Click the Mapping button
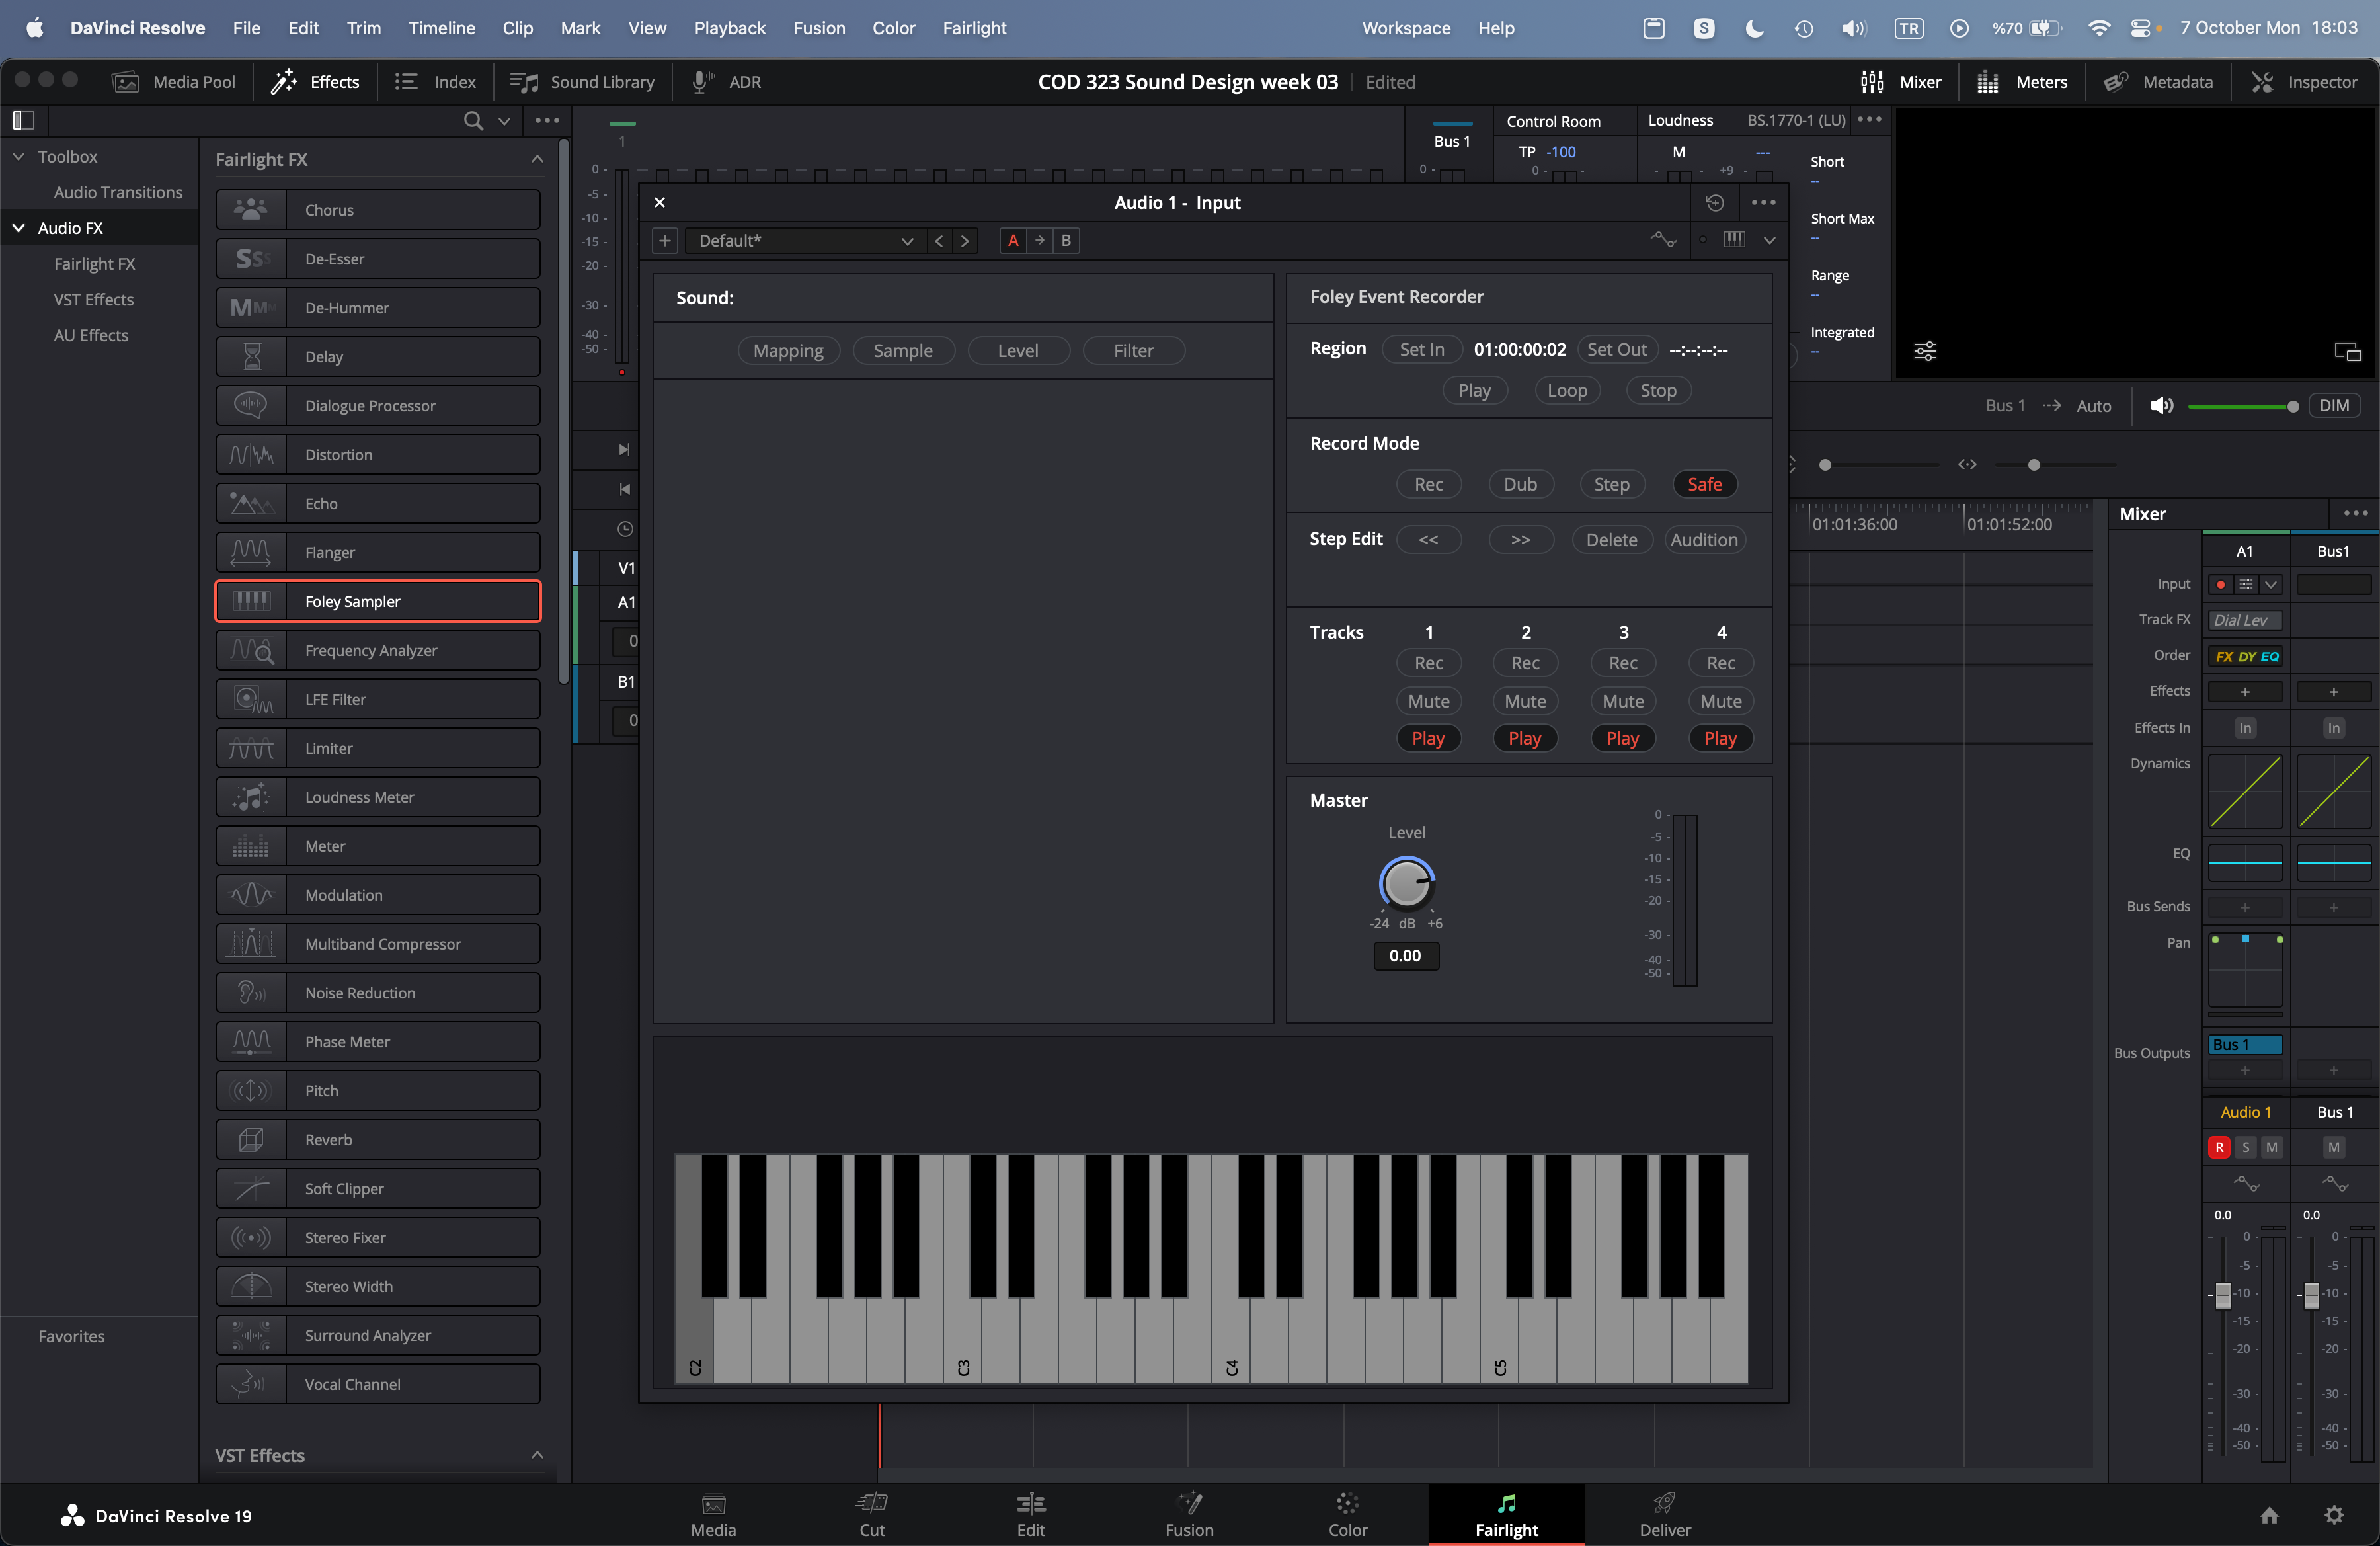This screenshot has height=1546, width=2380. 788,351
